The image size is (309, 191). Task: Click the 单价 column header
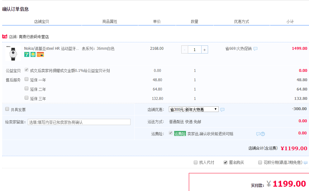pos(157,22)
